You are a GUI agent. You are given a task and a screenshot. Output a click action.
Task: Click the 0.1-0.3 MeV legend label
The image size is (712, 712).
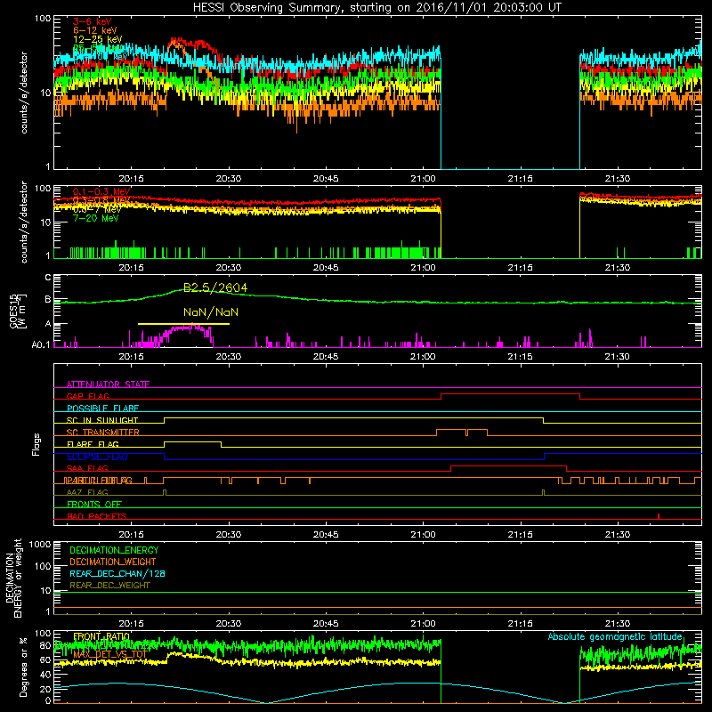pyautogui.click(x=101, y=191)
